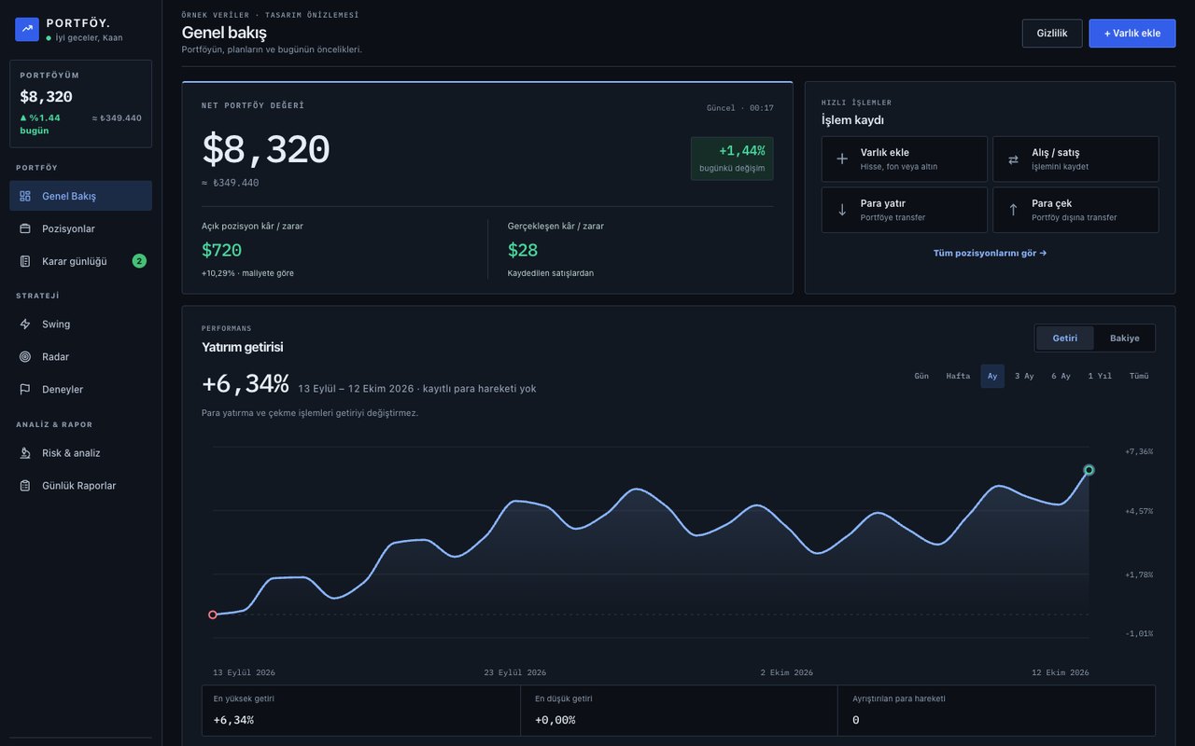The height and width of the screenshot is (746, 1195).
Task: Select the Tümü time range
Action: (x=1139, y=376)
